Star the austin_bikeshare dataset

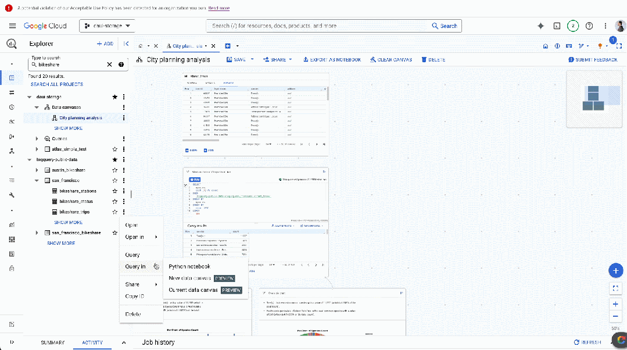coord(114,170)
